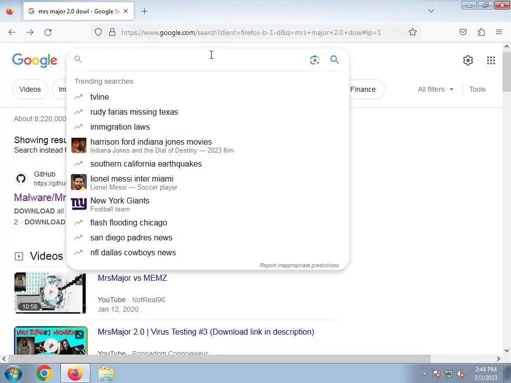Choose suggestion New York Giants
This screenshot has height=383, width=511.
point(208,204)
